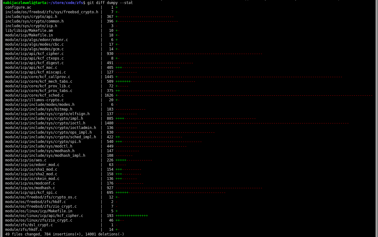
Task: Click the configure.ac filename
Action: (x=18, y=7)
